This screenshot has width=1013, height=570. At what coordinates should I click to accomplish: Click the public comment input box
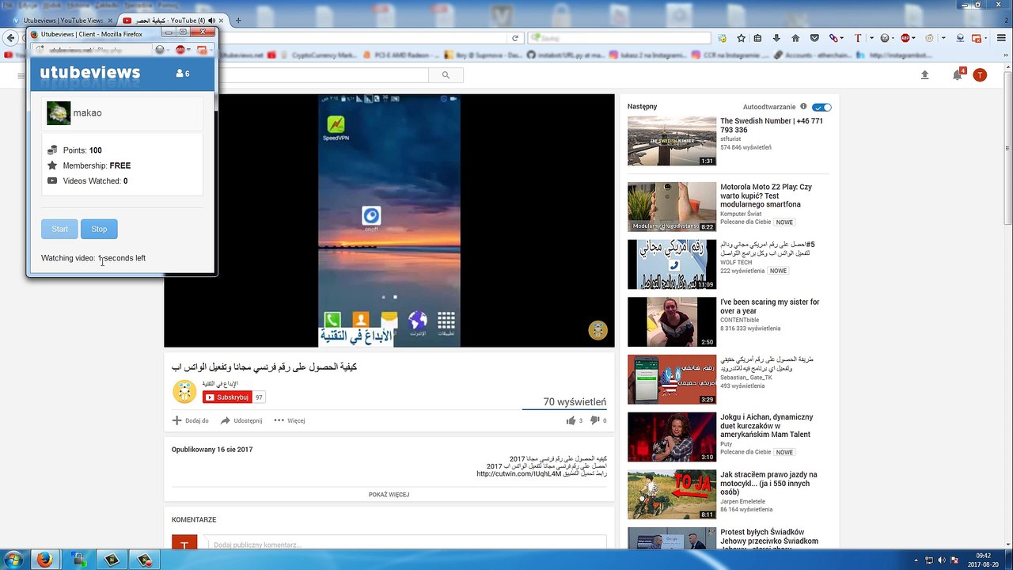tap(406, 545)
